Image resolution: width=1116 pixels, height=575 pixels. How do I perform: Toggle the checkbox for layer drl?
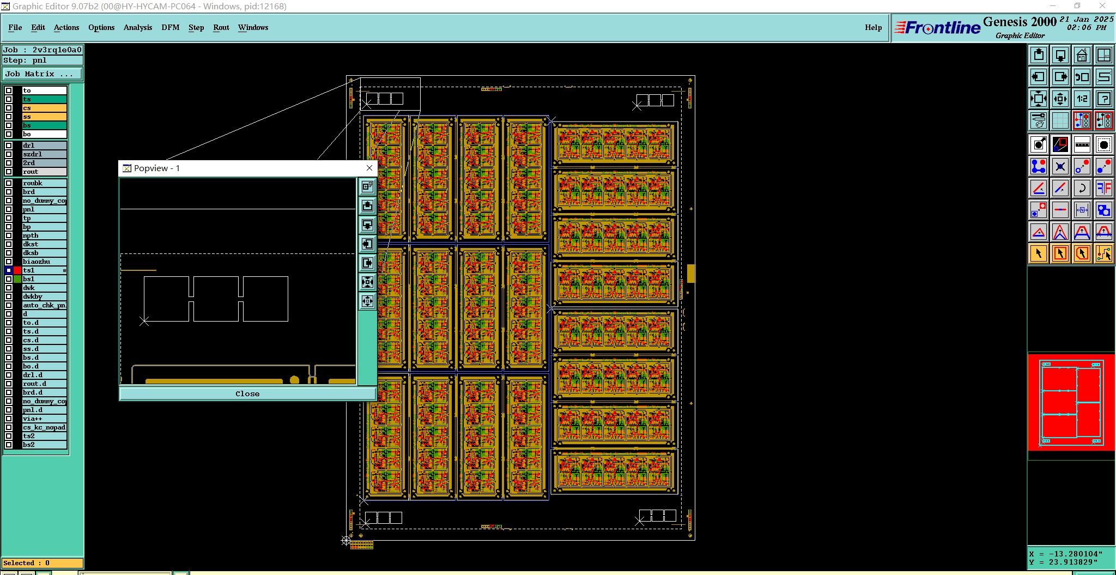[9, 146]
